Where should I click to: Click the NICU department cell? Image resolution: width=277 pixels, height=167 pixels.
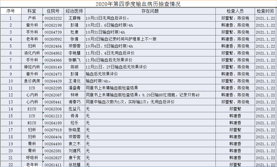tap(32, 123)
